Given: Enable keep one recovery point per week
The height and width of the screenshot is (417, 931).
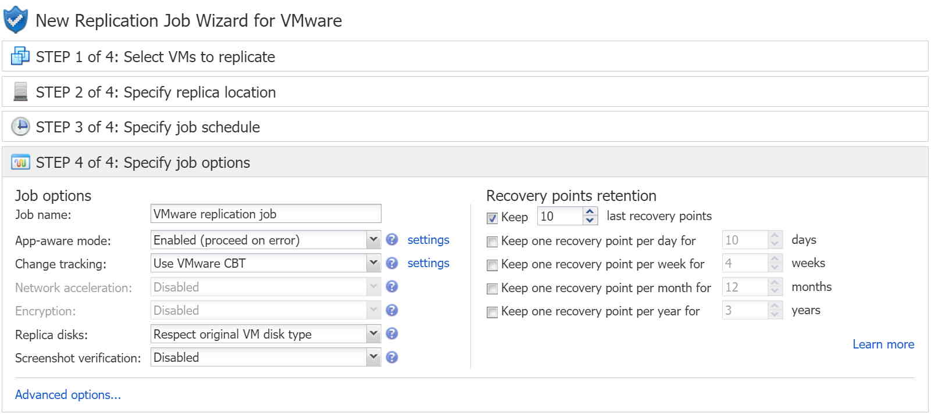Looking at the screenshot, I should (492, 265).
